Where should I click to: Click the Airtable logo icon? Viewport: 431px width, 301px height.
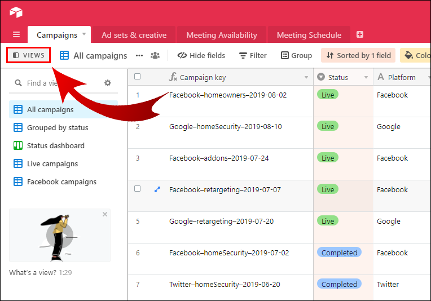[15, 11]
